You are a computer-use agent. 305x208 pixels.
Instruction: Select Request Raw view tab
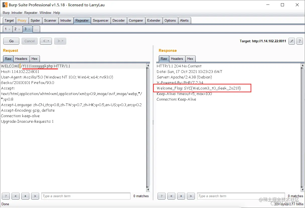[x=8, y=59]
